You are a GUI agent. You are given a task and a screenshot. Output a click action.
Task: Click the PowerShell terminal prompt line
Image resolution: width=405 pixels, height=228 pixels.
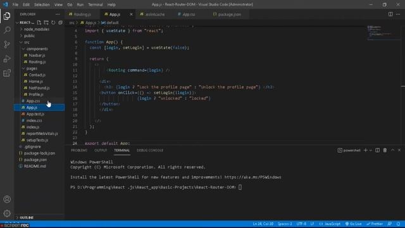coord(156,187)
